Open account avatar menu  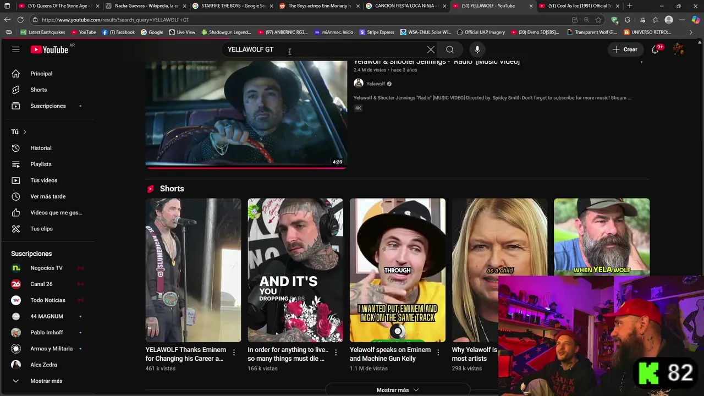pyautogui.click(x=679, y=50)
